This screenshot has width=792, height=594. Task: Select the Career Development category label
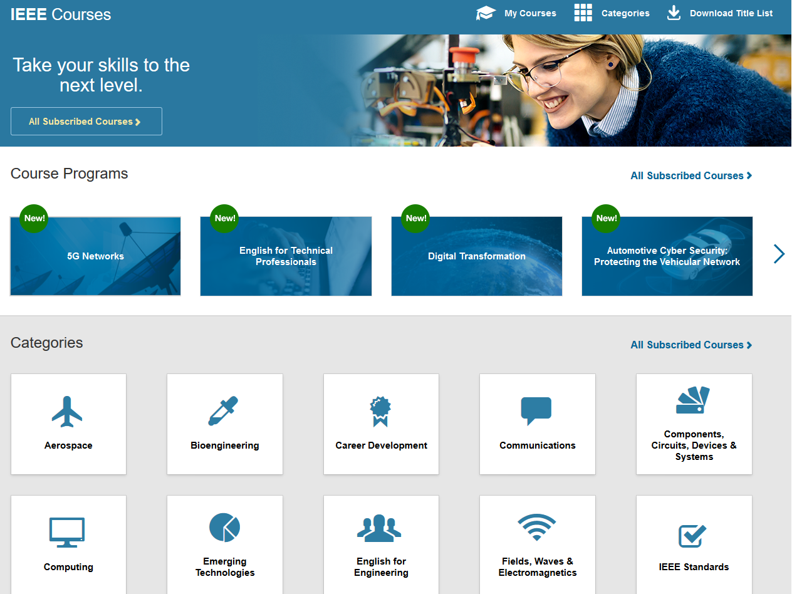(381, 445)
